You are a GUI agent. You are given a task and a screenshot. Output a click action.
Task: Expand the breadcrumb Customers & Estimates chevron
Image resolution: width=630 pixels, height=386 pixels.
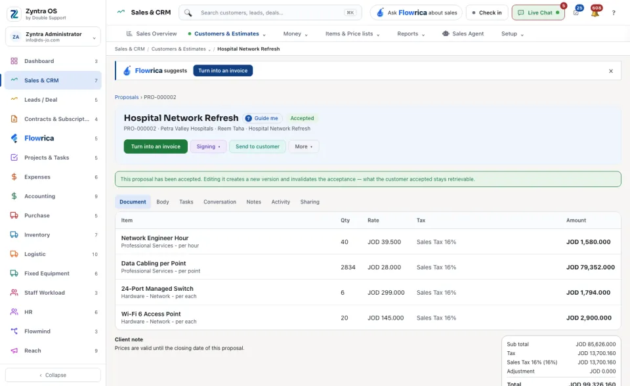pos(209,49)
